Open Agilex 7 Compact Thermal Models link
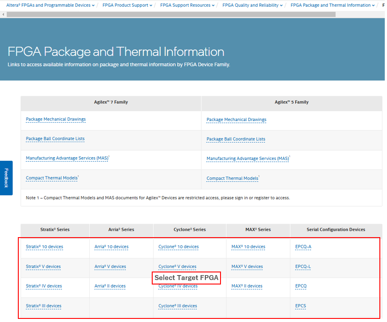387x322 pixels. (x=52, y=178)
